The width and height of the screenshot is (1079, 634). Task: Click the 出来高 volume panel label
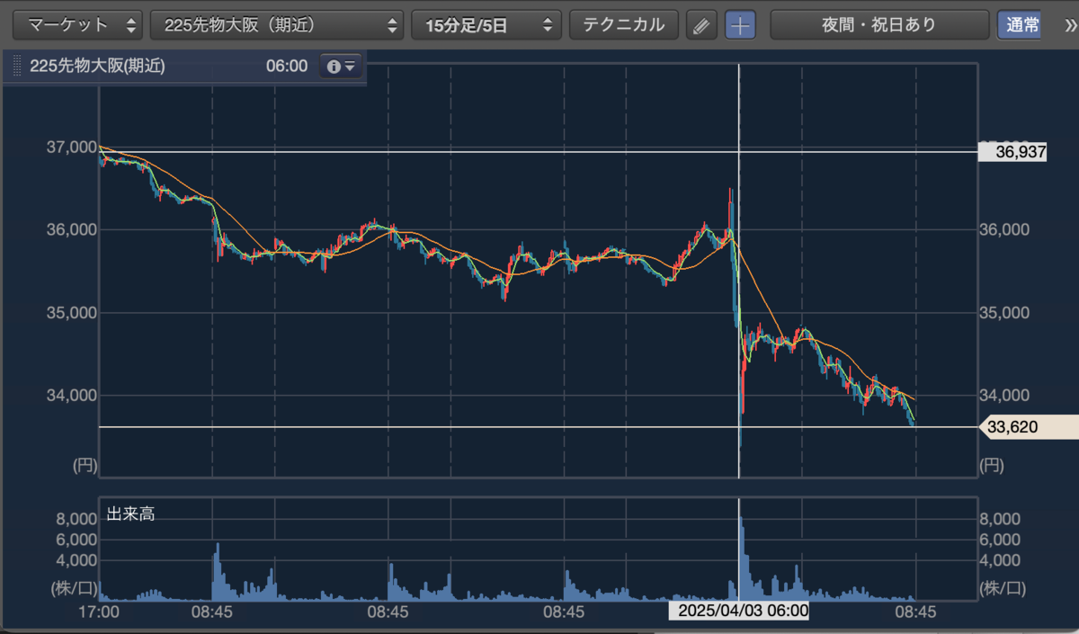click(130, 514)
